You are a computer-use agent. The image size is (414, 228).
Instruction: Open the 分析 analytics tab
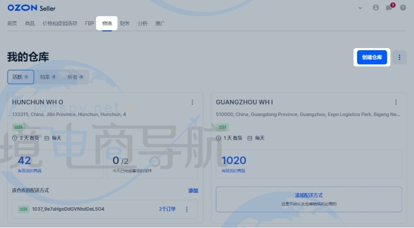pyautogui.click(x=142, y=23)
